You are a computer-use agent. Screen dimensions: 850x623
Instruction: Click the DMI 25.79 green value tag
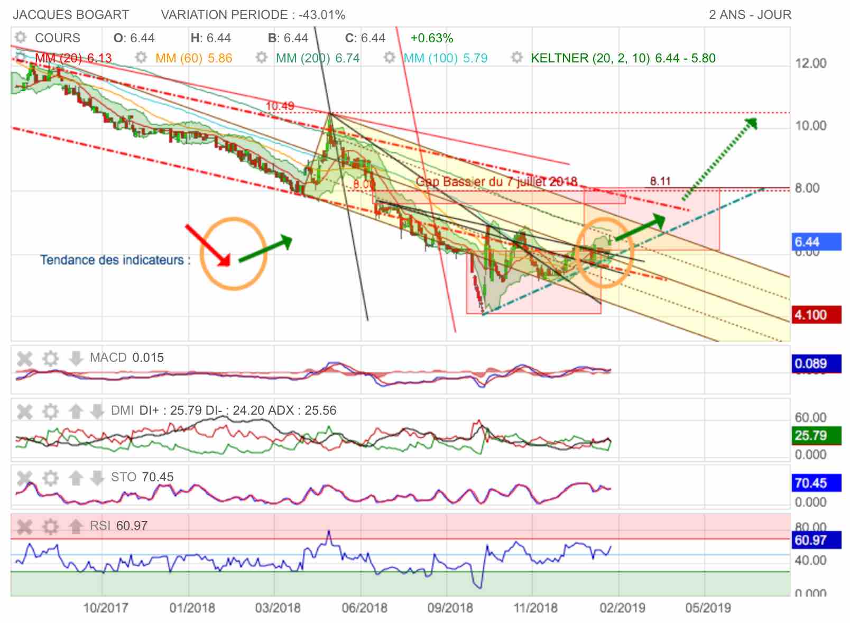[817, 435]
